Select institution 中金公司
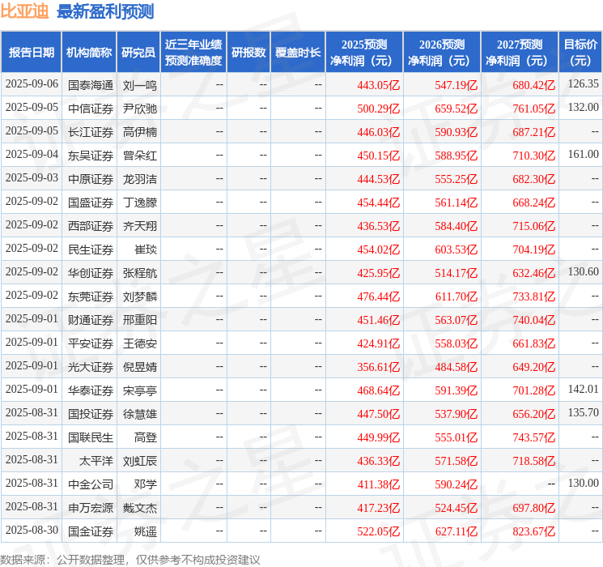 pos(91,484)
